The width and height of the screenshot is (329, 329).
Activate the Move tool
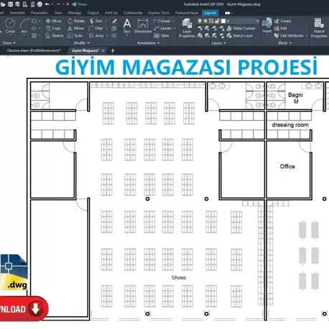tap(54, 21)
